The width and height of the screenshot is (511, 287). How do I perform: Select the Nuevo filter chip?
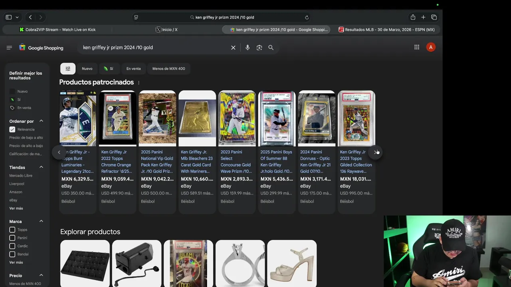pos(87,69)
